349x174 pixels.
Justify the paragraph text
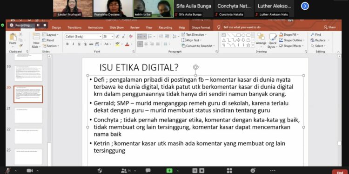[x=158, y=44]
